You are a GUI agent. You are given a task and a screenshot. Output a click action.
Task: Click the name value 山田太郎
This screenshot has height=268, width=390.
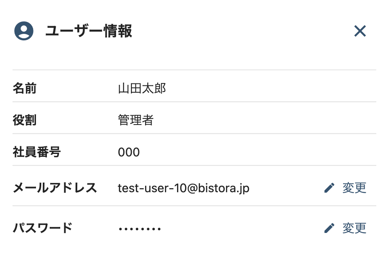click(142, 88)
